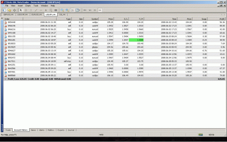
Task: Switch to the W1 timeframe
Action: click(90, 10)
